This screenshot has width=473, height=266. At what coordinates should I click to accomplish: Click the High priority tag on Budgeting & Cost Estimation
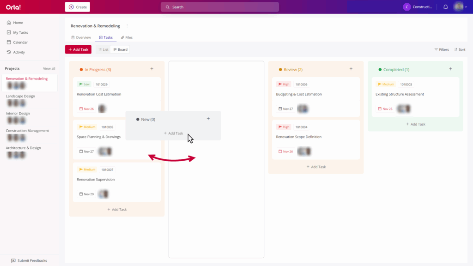click(x=283, y=85)
